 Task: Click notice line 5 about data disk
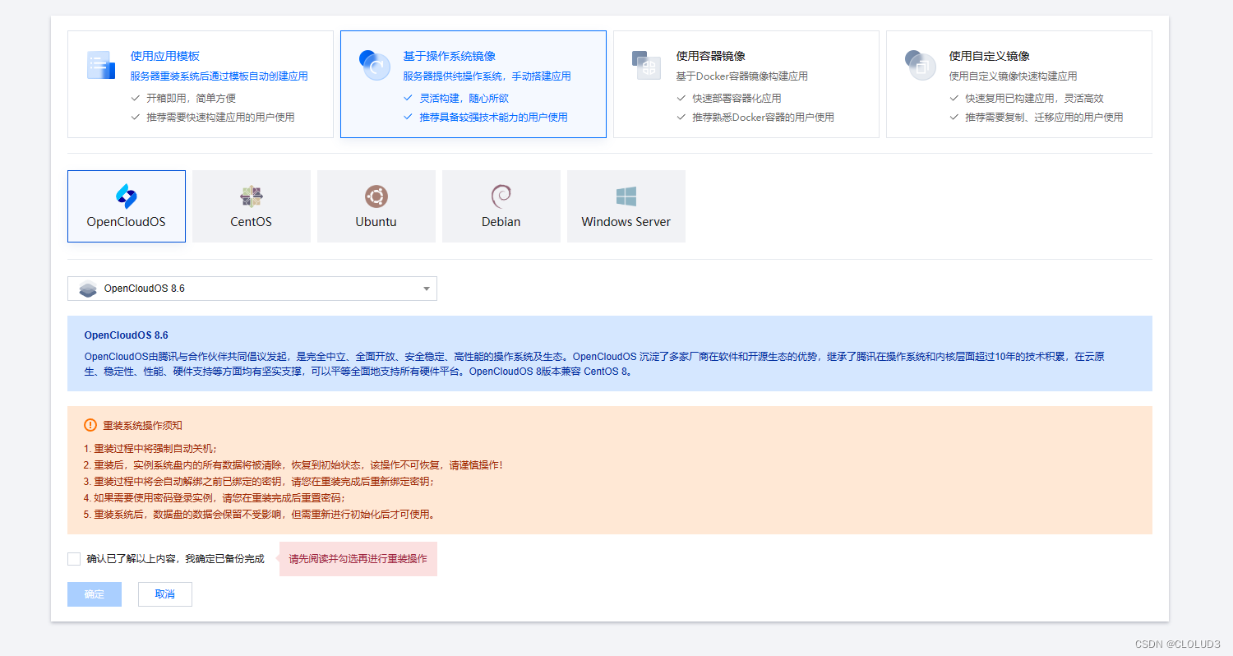[259, 515]
